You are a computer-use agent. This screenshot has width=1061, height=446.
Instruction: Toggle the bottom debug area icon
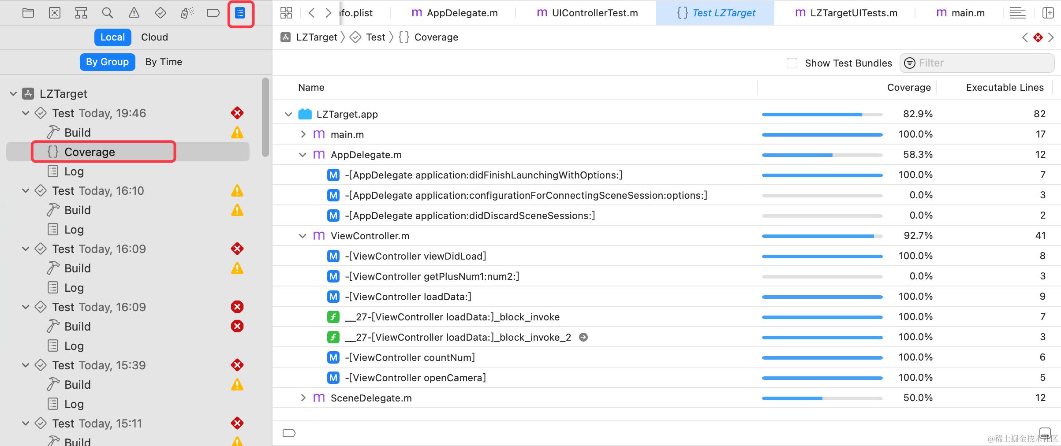(x=1045, y=432)
